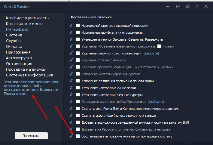Viewport: 213px width, 145px height.
Task: Click undo arrow for Нормальный цвет всплывающей подсказки
Action: pyautogui.click(x=72, y=26)
